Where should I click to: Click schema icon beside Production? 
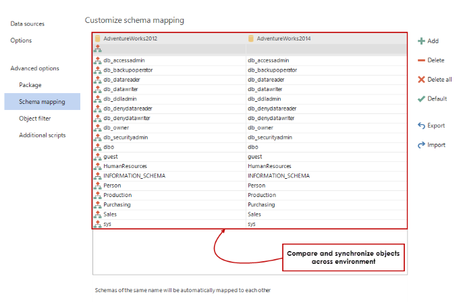tap(97, 195)
